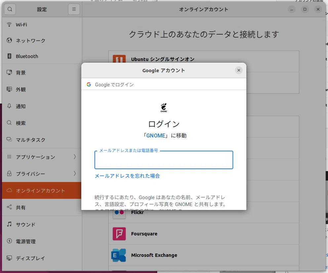This screenshot has width=328, height=273.
Task: Open the 背景 settings page
Action: click(x=42, y=73)
